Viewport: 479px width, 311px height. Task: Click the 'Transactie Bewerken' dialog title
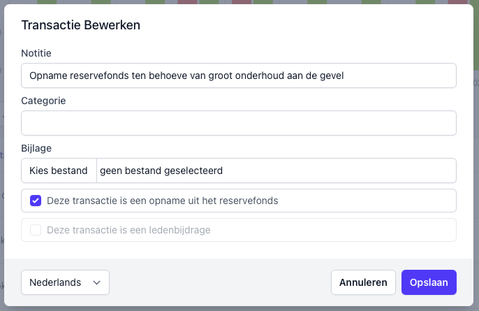(81, 25)
